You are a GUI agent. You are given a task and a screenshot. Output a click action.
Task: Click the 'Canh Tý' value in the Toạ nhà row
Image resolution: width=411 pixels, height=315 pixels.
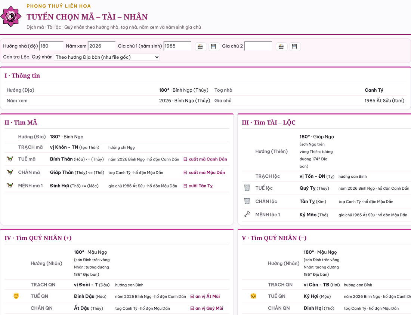tap(374, 90)
